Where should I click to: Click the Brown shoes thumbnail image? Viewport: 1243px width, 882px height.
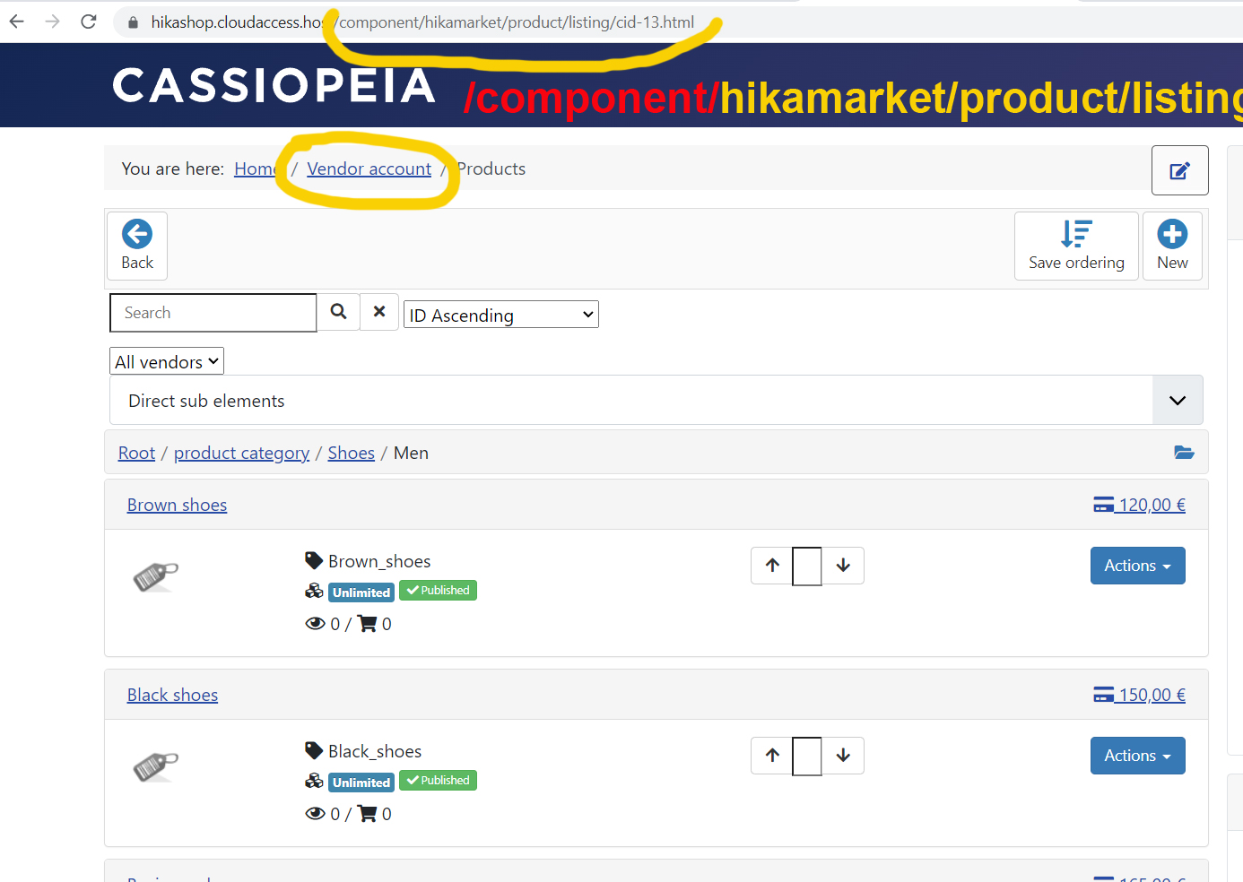coord(156,577)
